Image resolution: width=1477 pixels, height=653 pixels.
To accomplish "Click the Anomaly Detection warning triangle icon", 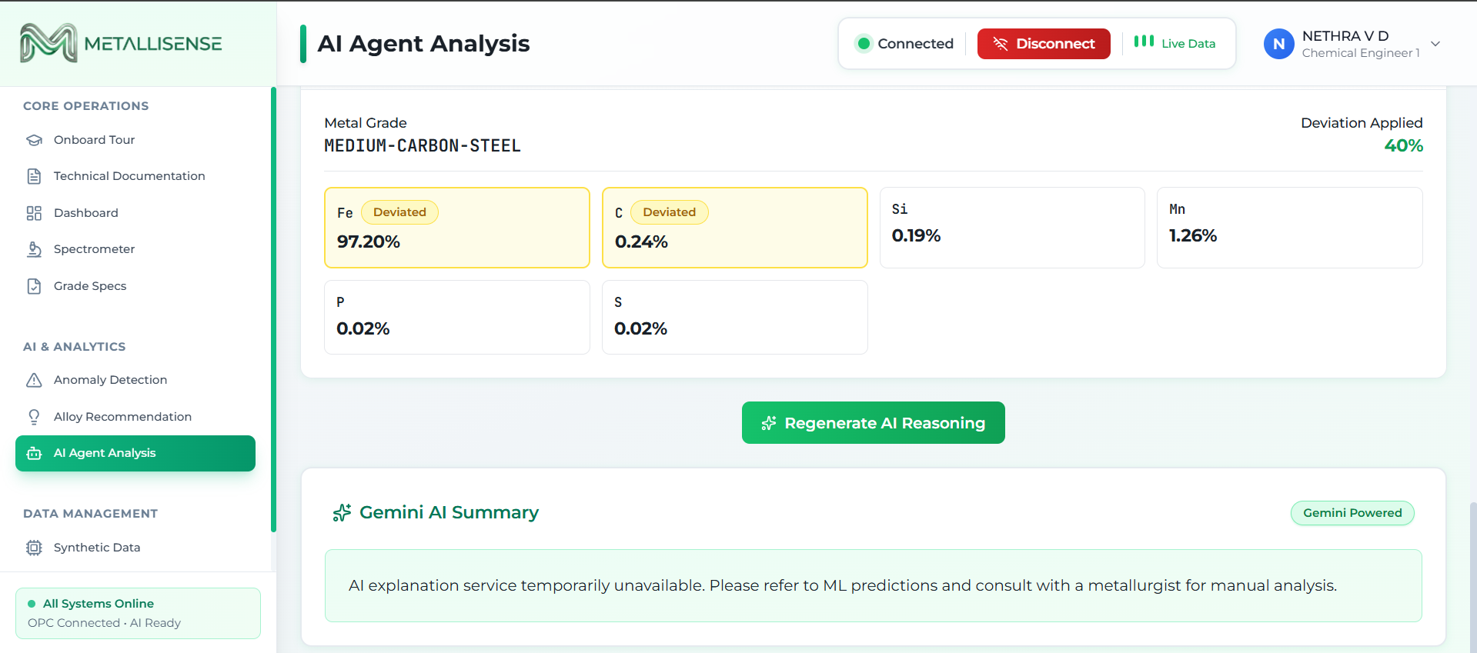I will (x=34, y=380).
